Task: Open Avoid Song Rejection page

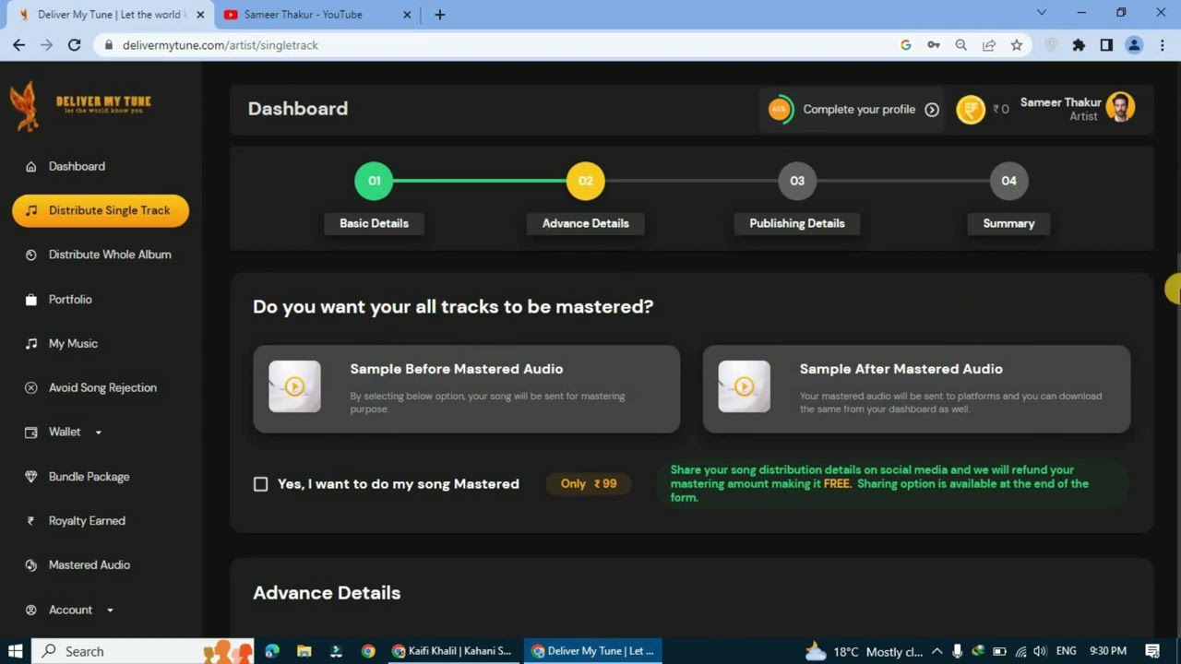Action: click(x=102, y=387)
